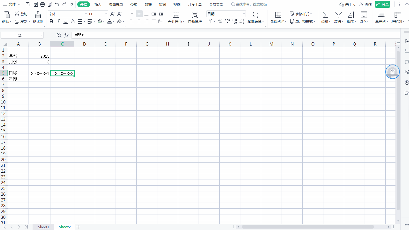The height and width of the screenshot is (230, 409).
Task: Switch to the 页面布局 ribbon tab
Action: [116, 4]
